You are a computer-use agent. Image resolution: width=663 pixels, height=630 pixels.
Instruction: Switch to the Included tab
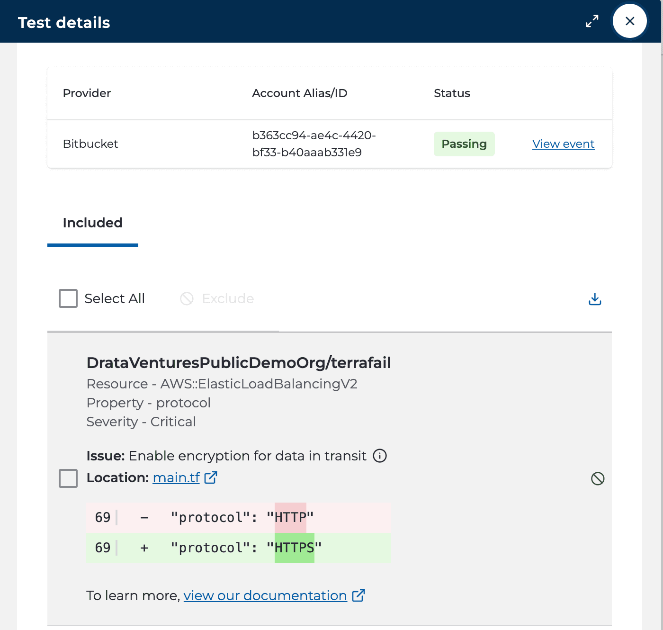tap(92, 223)
